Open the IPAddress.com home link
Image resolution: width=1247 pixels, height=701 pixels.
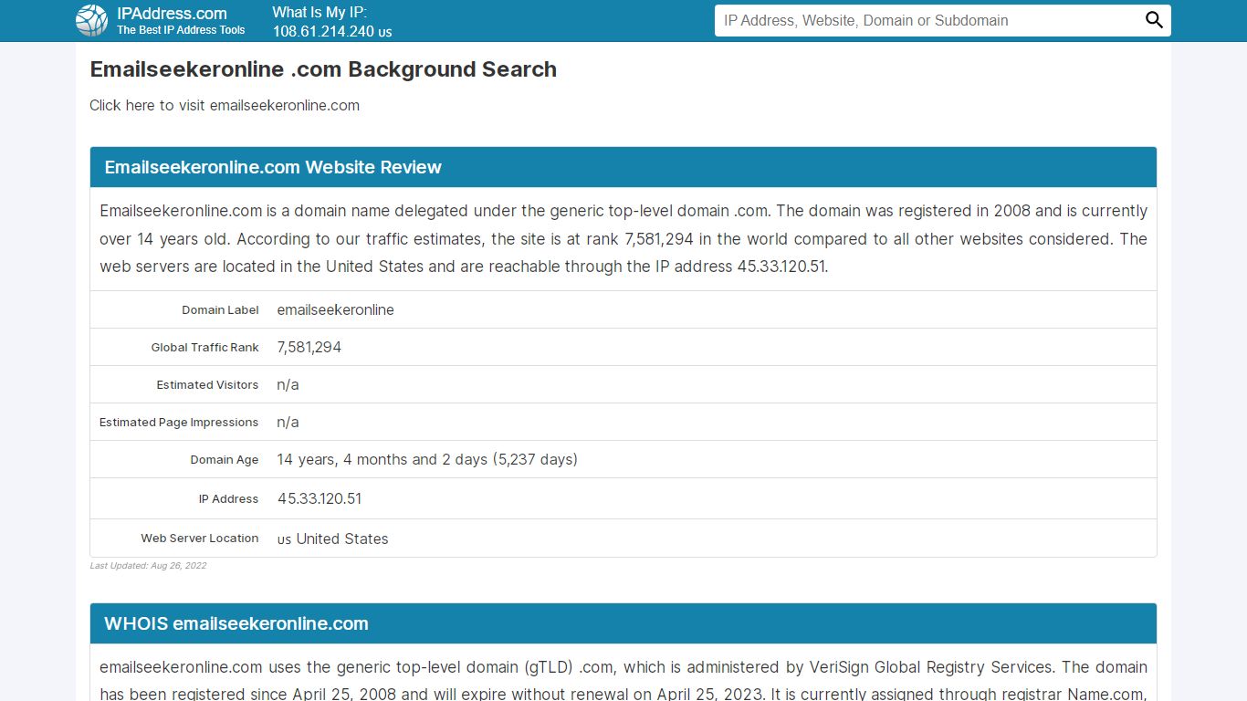172,14
